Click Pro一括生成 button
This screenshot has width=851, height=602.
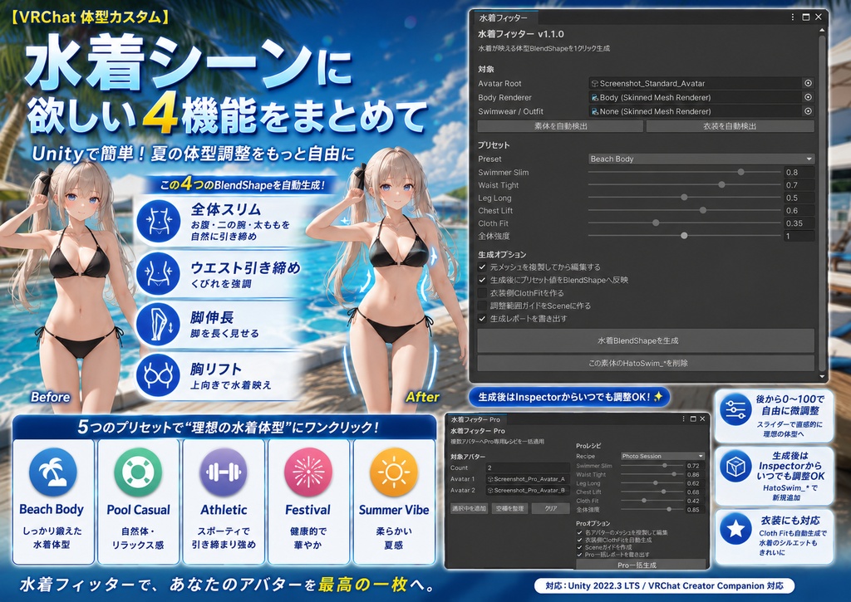coord(641,564)
